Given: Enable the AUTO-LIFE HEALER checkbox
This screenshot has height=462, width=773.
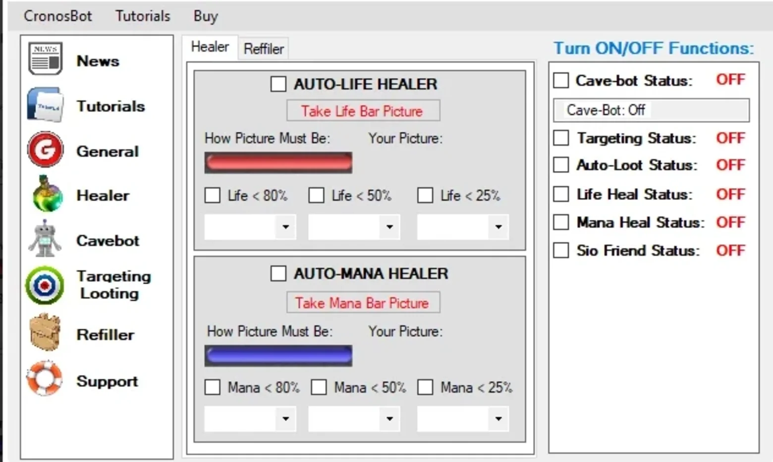Looking at the screenshot, I should (x=278, y=84).
